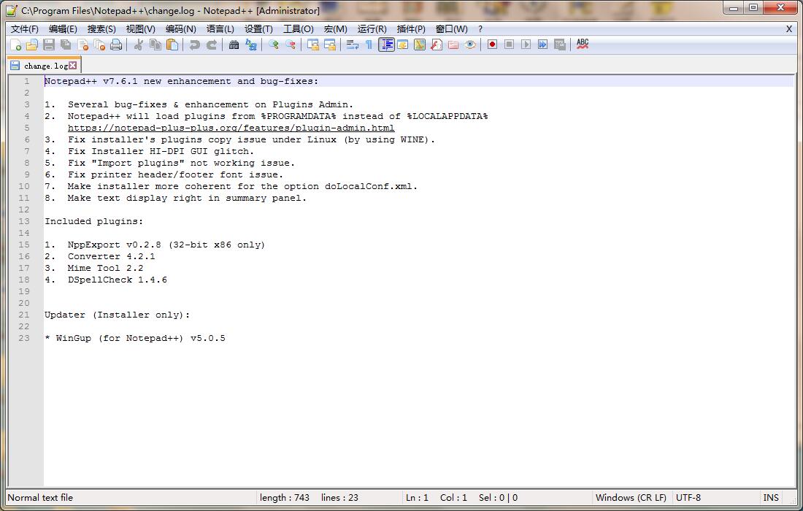Toggle synchronize horizontal scrolling icon
This screenshot has height=511, width=803.
(x=330, y=45)
